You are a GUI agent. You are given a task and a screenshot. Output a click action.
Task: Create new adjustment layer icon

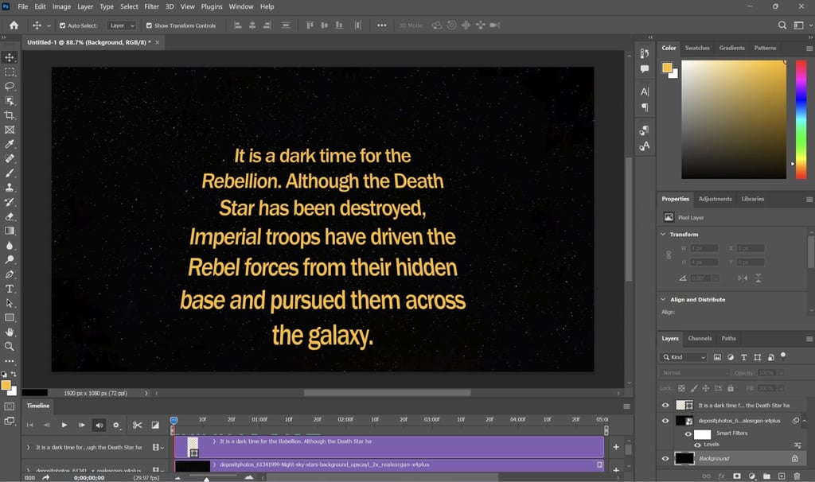pos(751,476)
